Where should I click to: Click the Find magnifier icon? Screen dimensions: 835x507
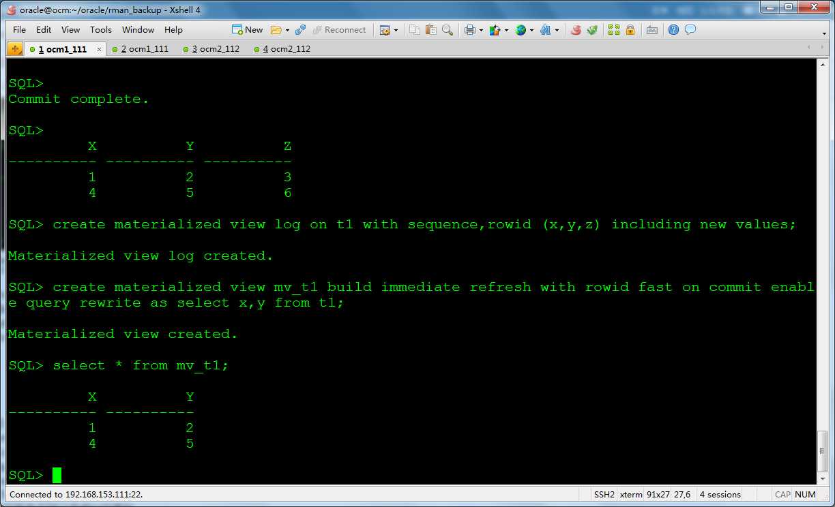tap(448, 30)
